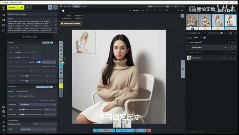Viewport: 239px width, 135px height.
Task: Collapse the Inpaint Masks group
Action: pos(188,42)
